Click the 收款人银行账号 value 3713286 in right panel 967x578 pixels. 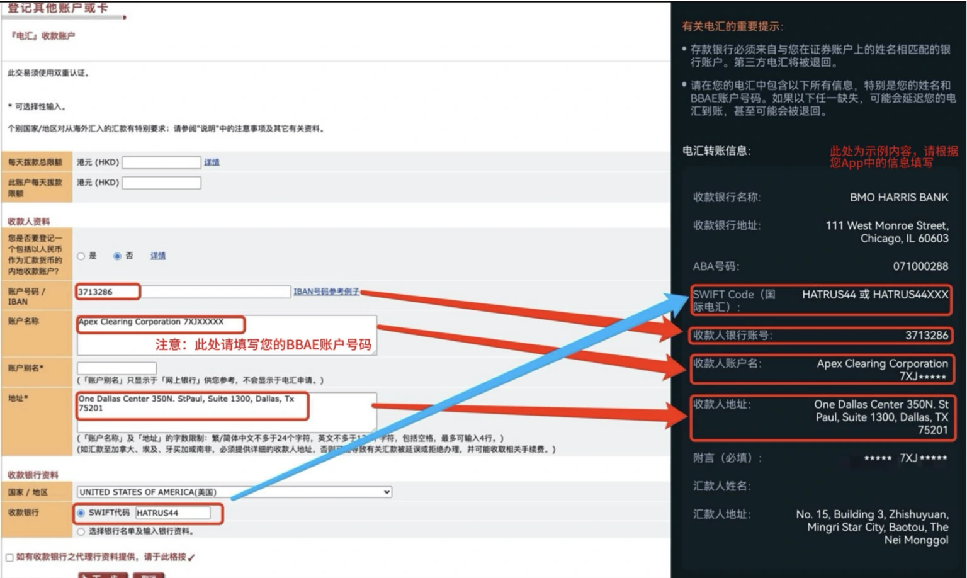[x=926, y=336]
